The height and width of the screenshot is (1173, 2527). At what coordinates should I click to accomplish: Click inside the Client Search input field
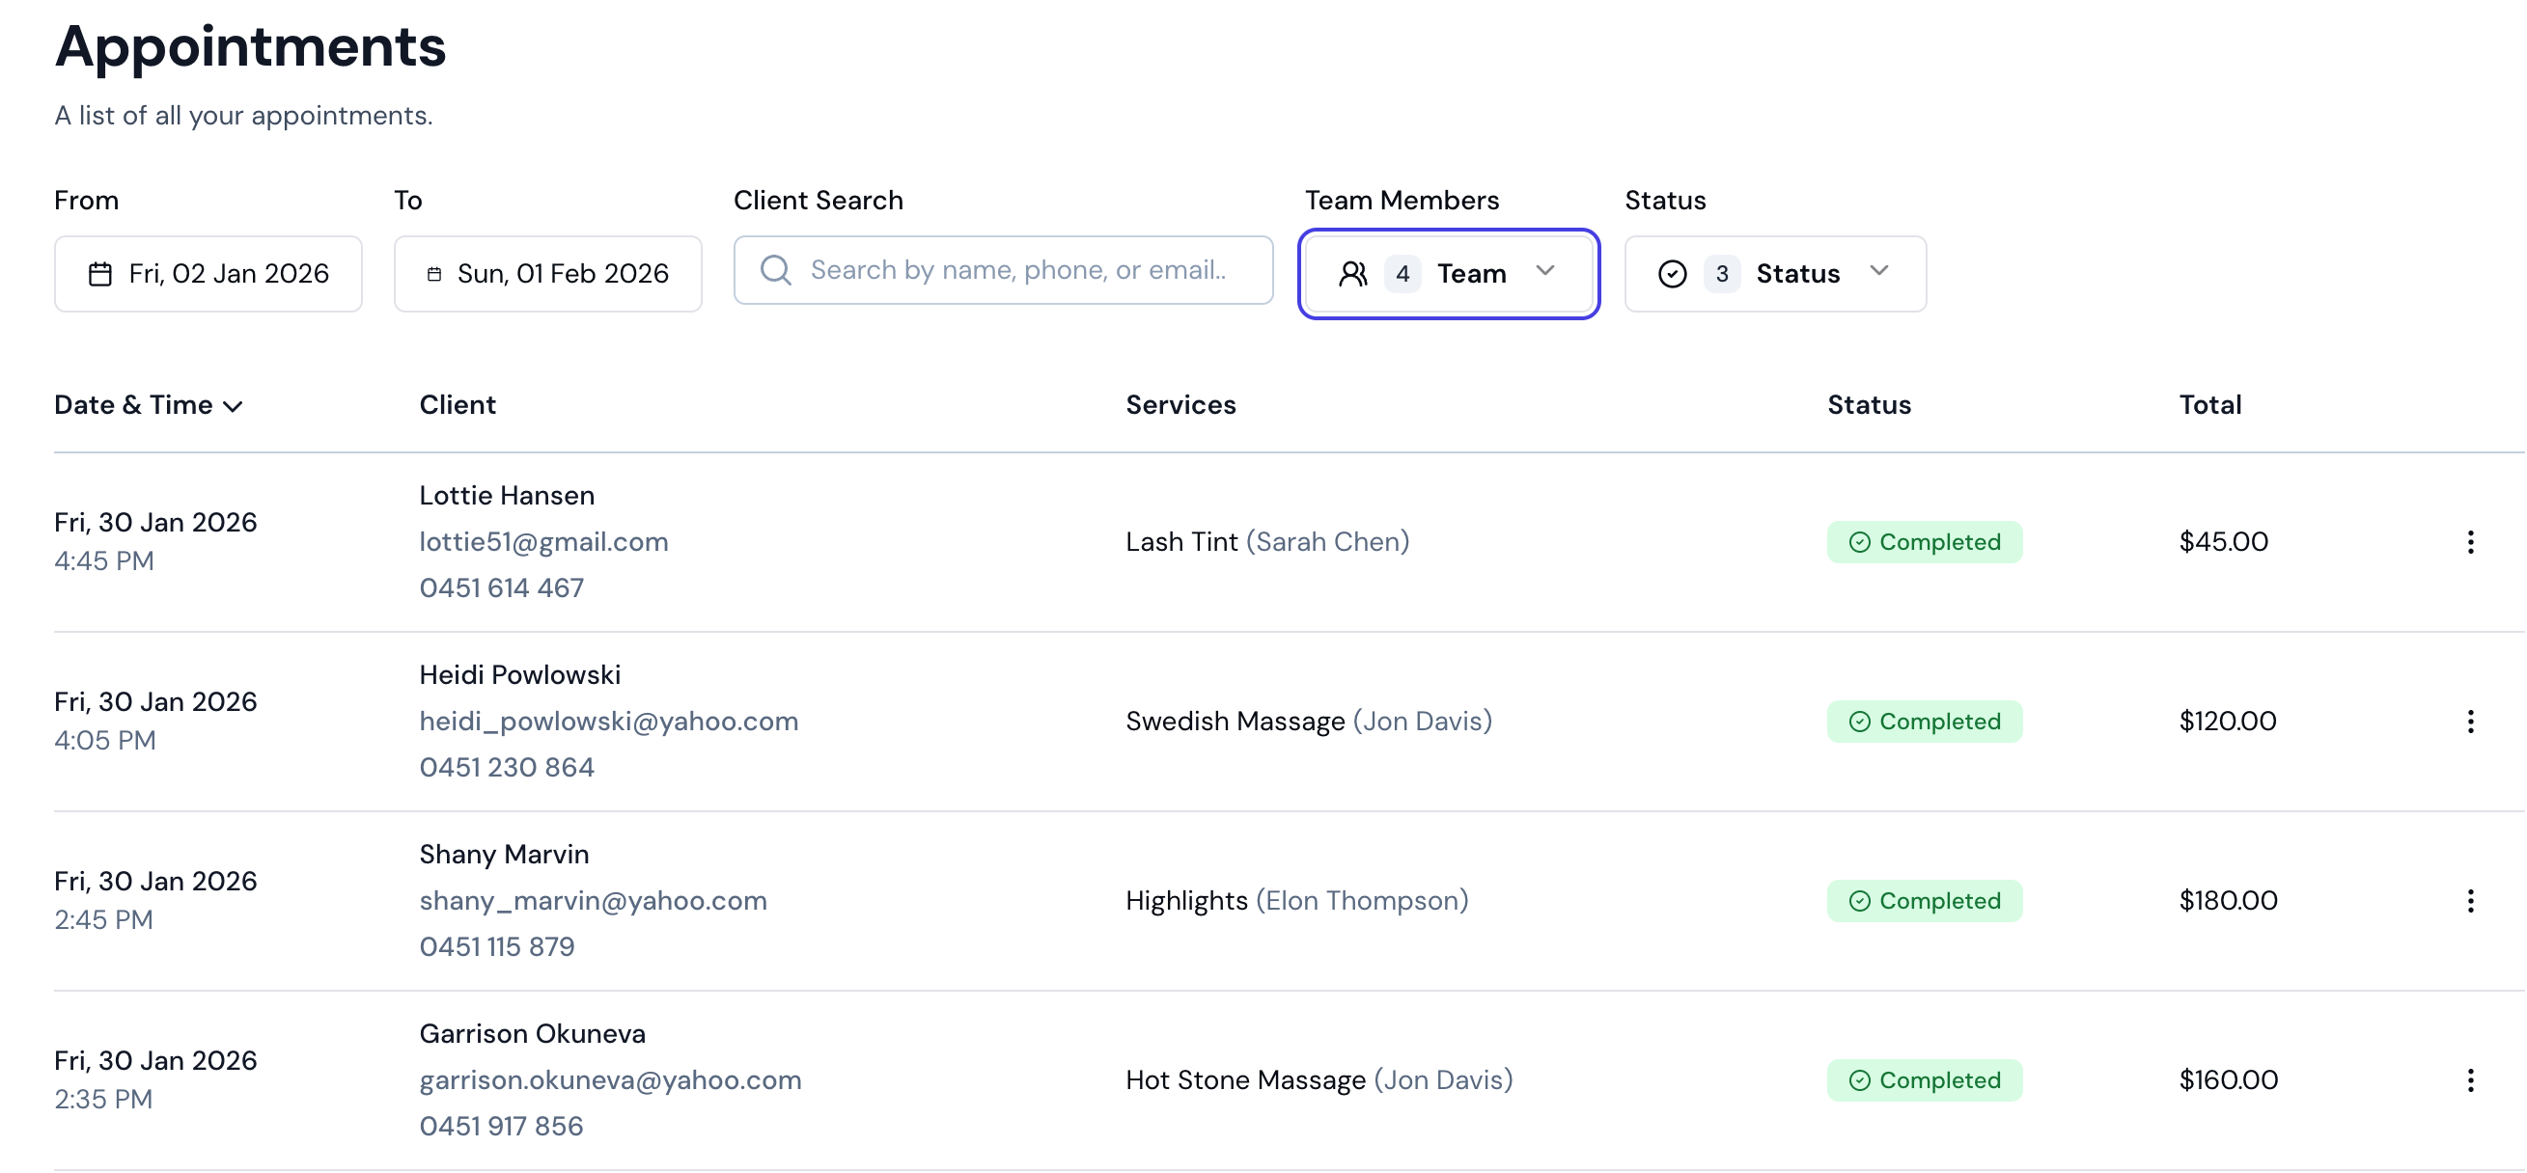[x=1020, y=269]
